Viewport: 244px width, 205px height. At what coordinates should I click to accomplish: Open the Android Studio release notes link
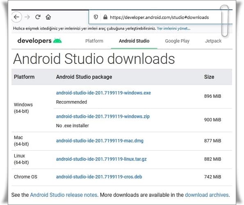tap(64, 195)
